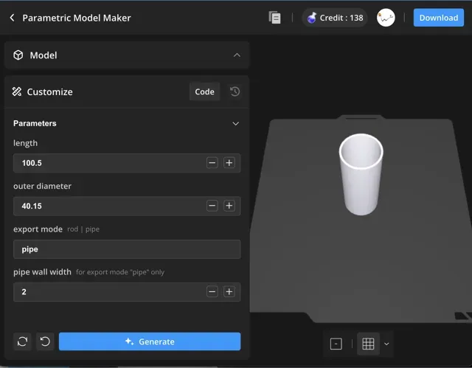Click the square view icon under preview

click(x=336, y=344)
